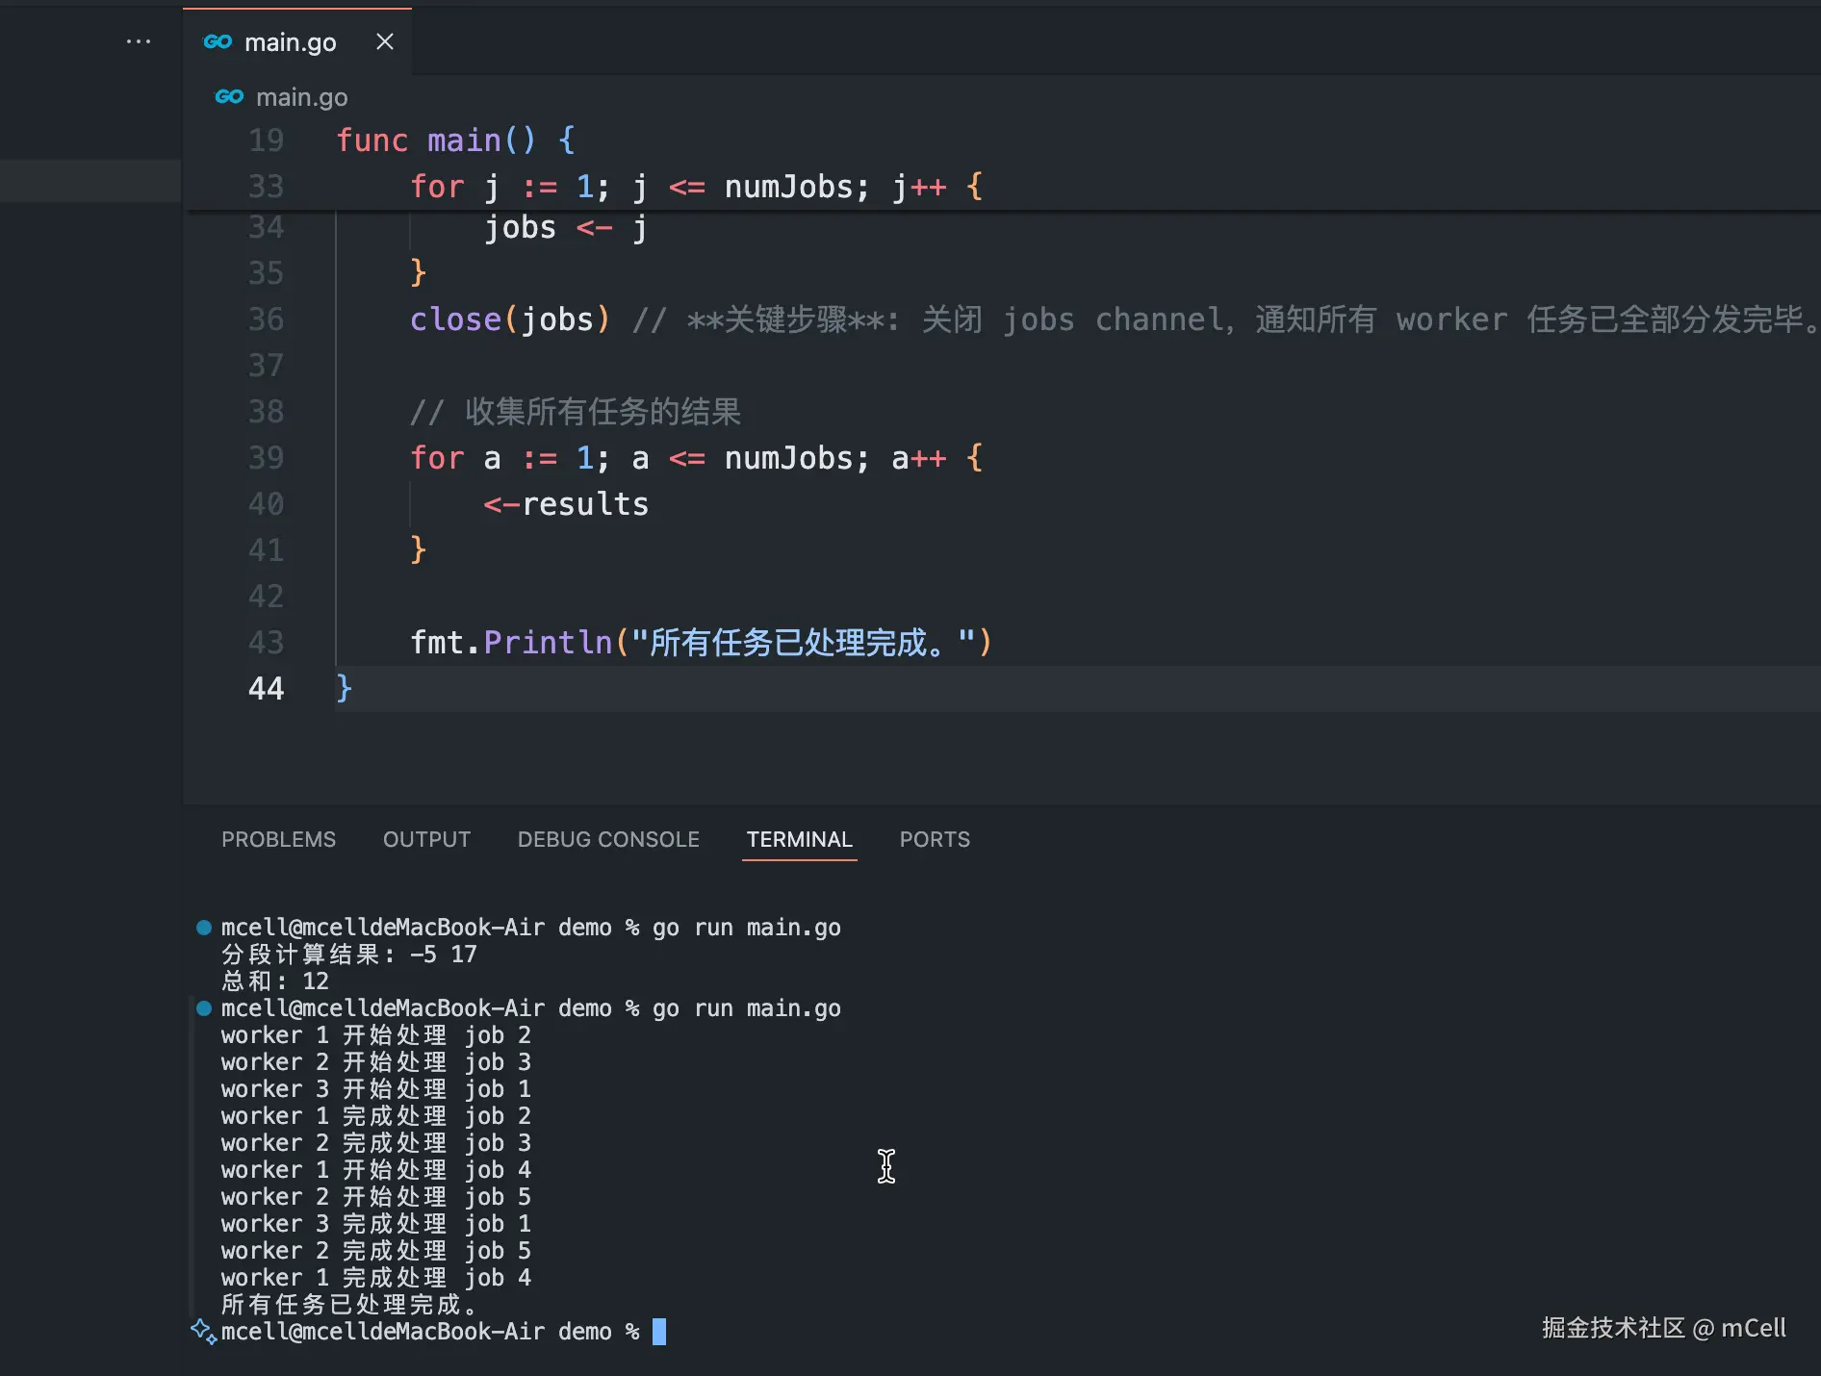Click in the fmt.Println statement on line 43
Screen dimensions: 1821x1376
coord(701,642)
